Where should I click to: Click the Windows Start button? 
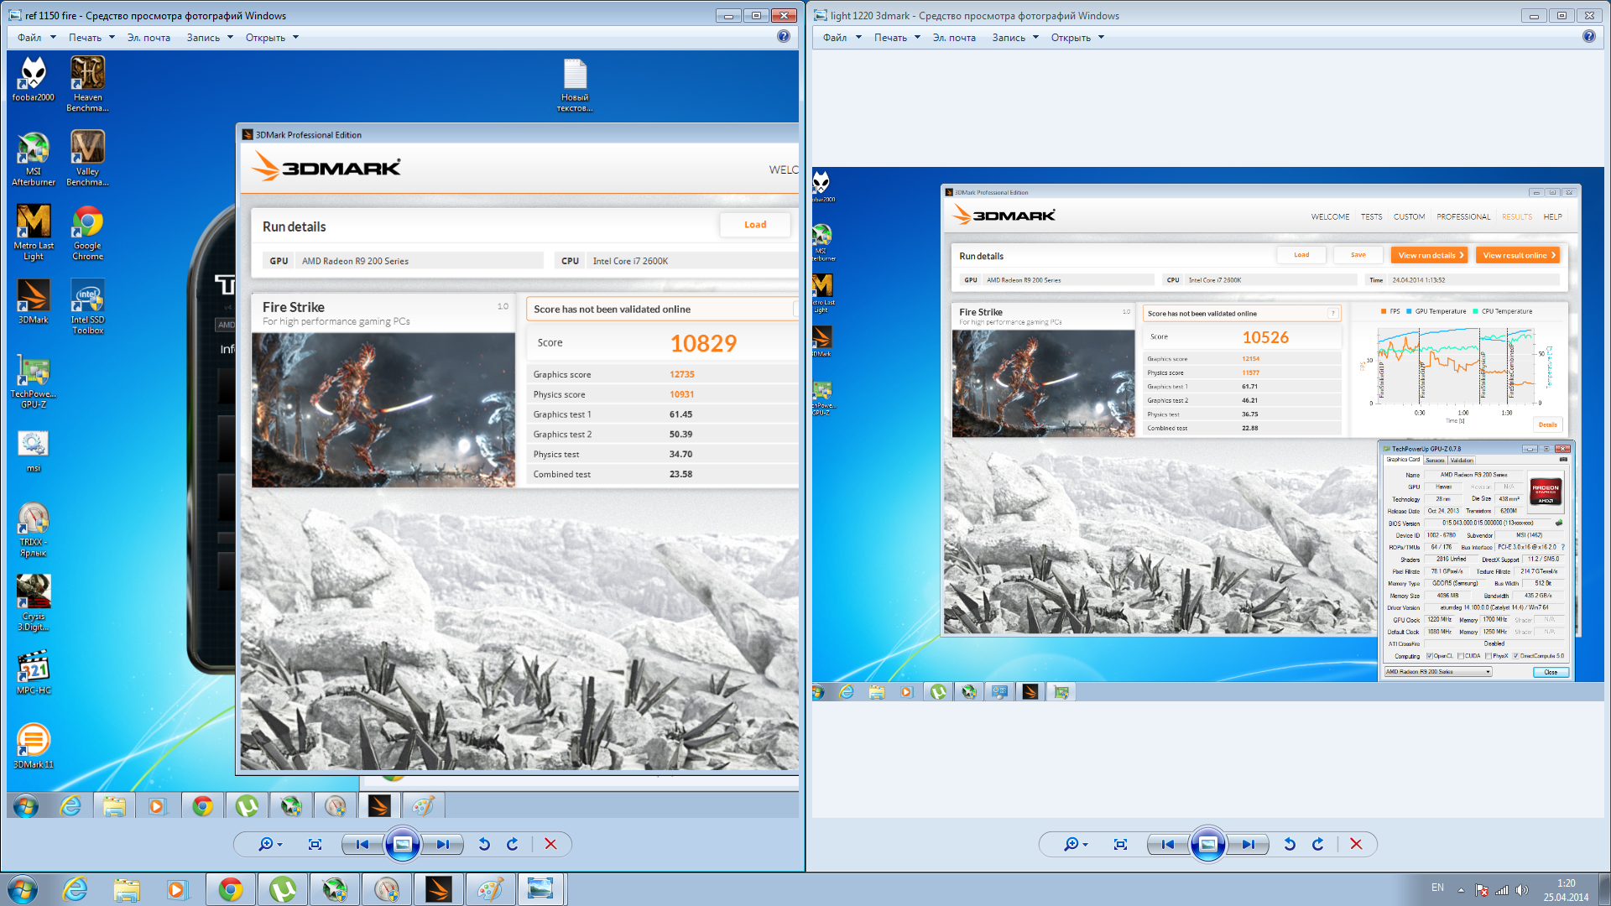point(23,889)
